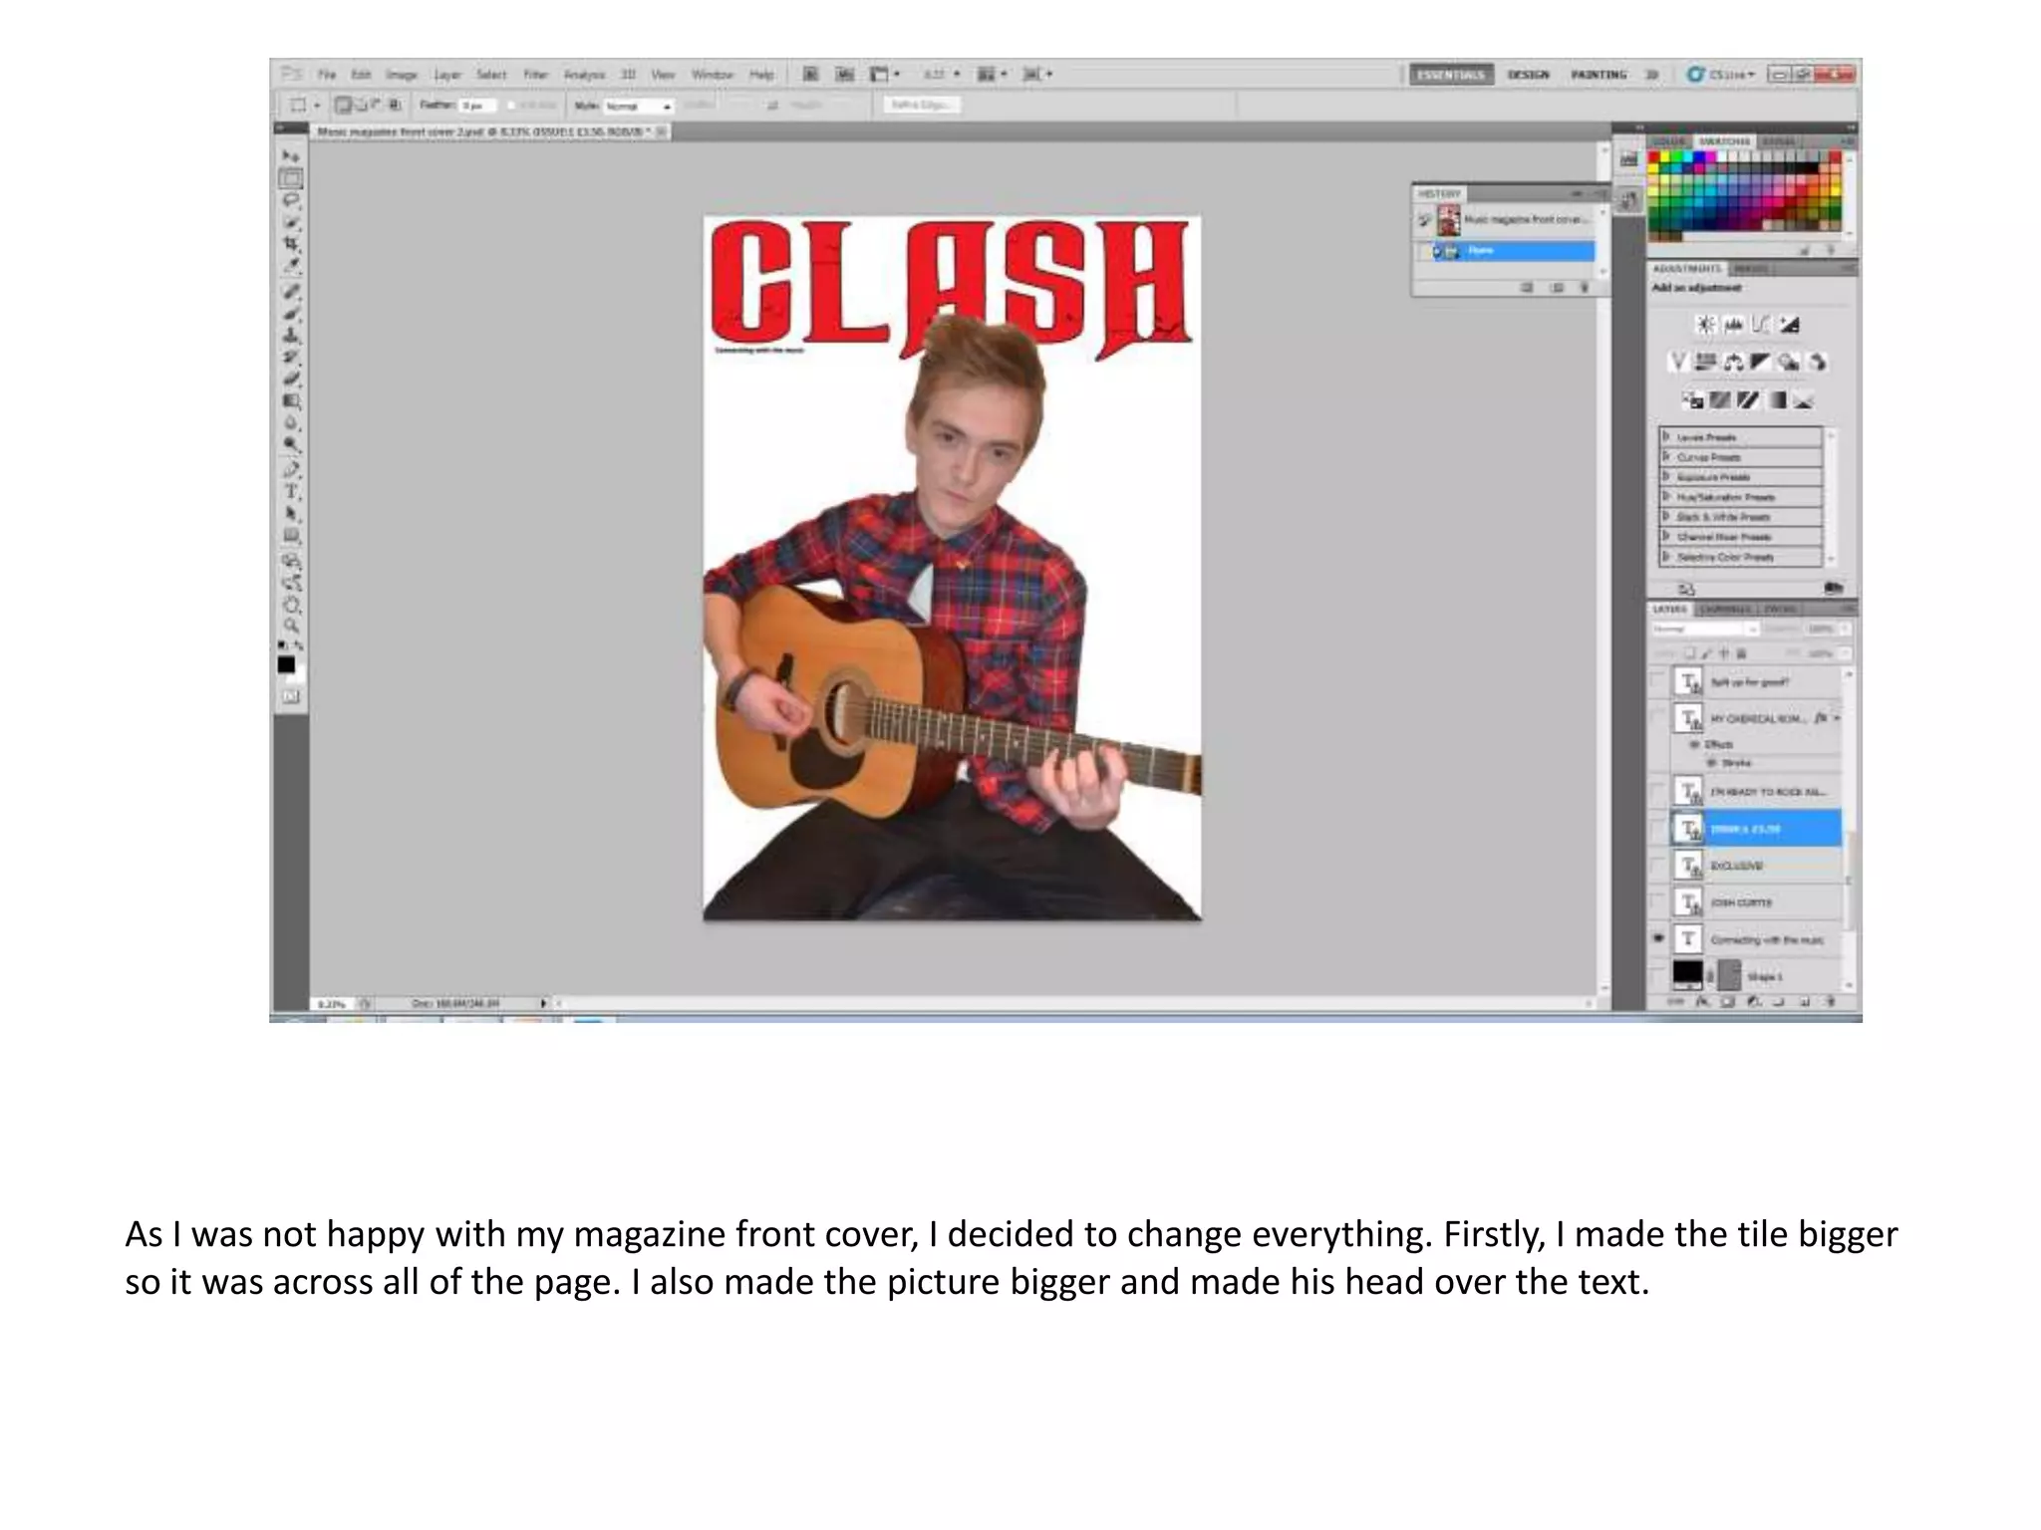Switch to the Channels tab
This screenshot has height=1530, width=2041.
(x=1725, y=609)
